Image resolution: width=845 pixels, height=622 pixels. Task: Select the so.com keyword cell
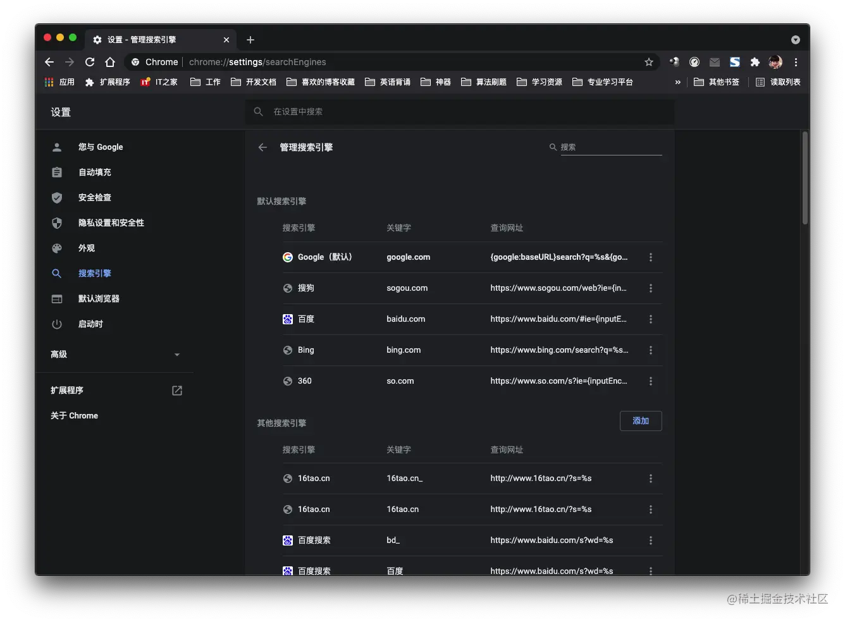[x=400, y=381]
